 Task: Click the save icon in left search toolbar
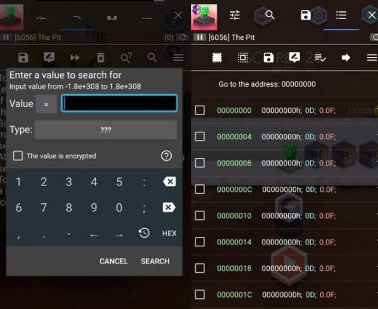[x=23, y=58]
